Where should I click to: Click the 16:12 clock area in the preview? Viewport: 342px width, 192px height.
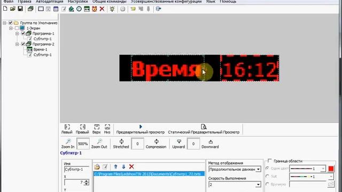click(x=250, y=68)
